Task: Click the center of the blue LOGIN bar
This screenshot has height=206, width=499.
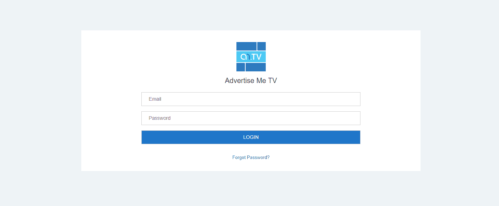Action: [251, 137]
